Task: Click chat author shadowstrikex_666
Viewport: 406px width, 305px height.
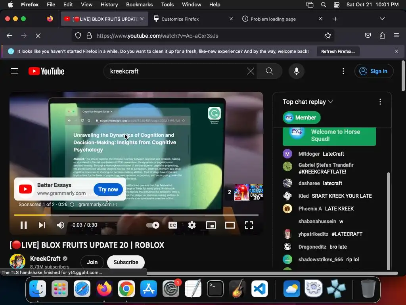Action: (x=320, y=259)
